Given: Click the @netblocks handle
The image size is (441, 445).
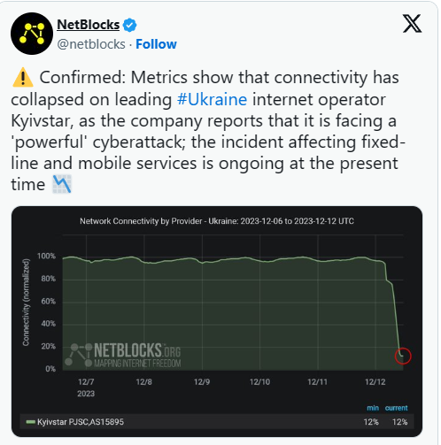Looking at the screenshot, I should [x=91, y=44].
